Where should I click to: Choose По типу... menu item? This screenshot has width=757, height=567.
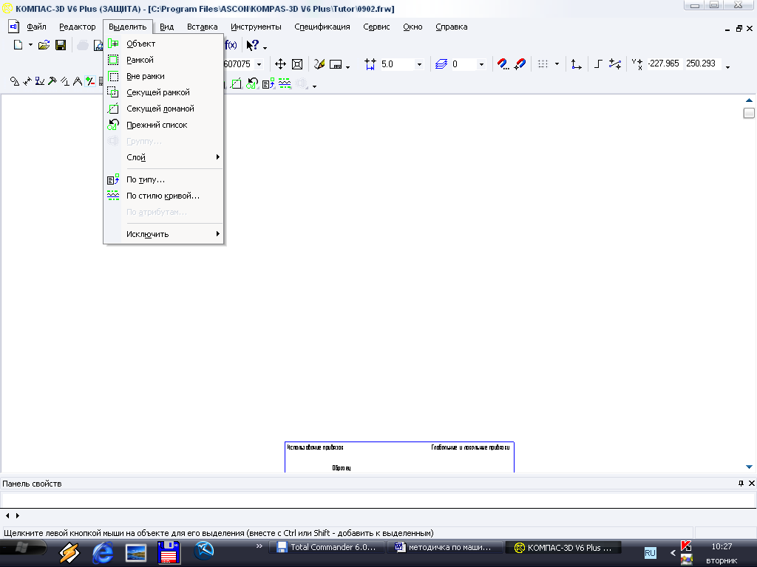click(x=163, y=179)
